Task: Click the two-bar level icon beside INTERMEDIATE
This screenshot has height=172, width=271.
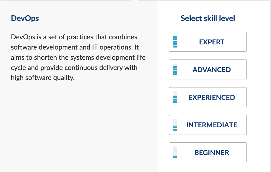Action: pyautogui.click(x=175, y=125)
